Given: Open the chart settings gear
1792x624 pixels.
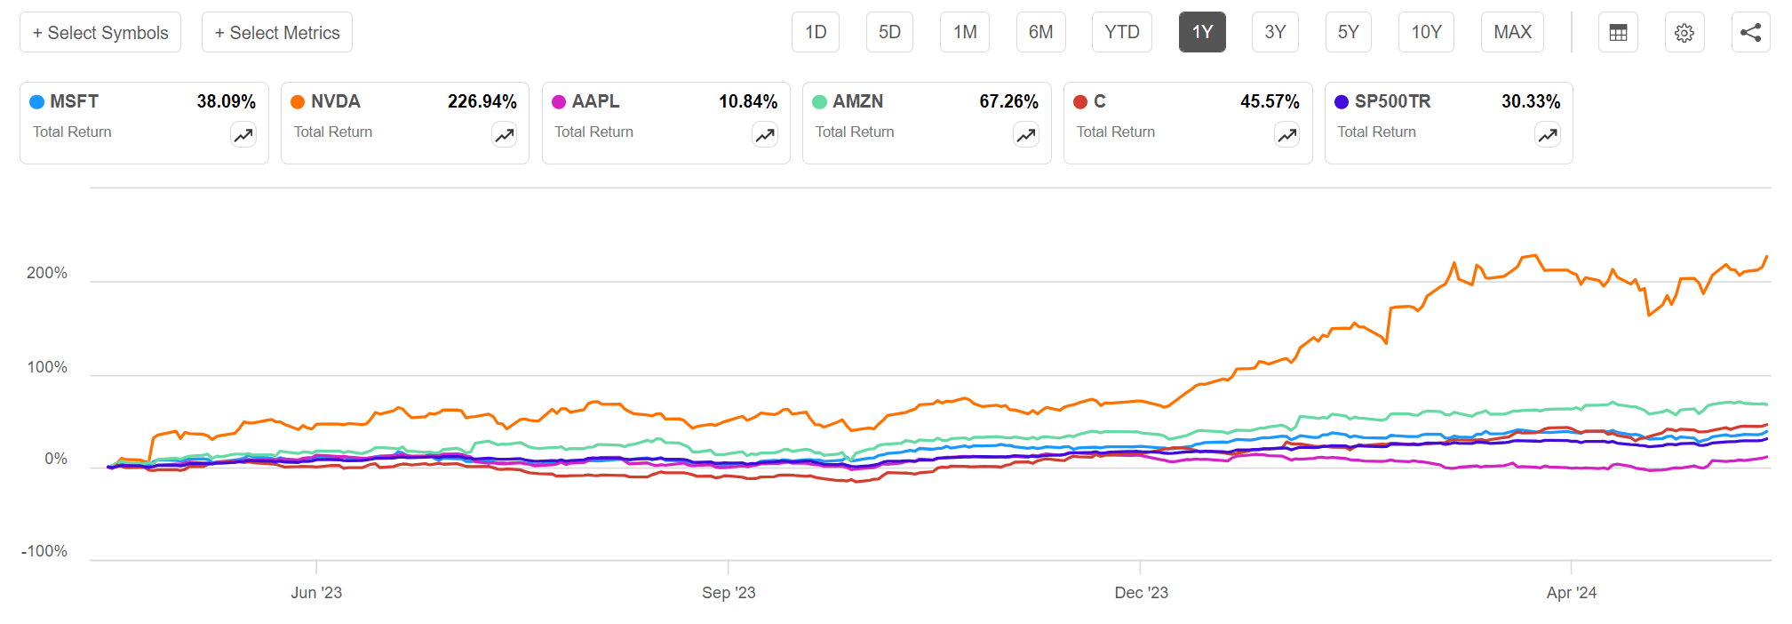Looking at the screenshot, I should (x=1684, y=31).
